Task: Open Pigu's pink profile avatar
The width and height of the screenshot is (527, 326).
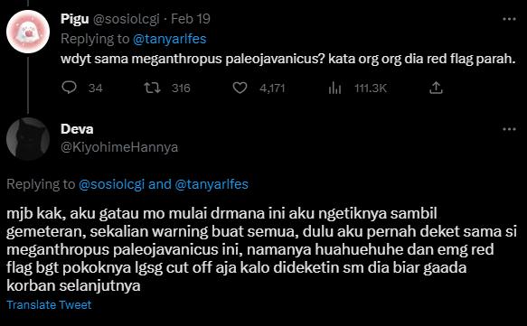Action: [28, 32]
